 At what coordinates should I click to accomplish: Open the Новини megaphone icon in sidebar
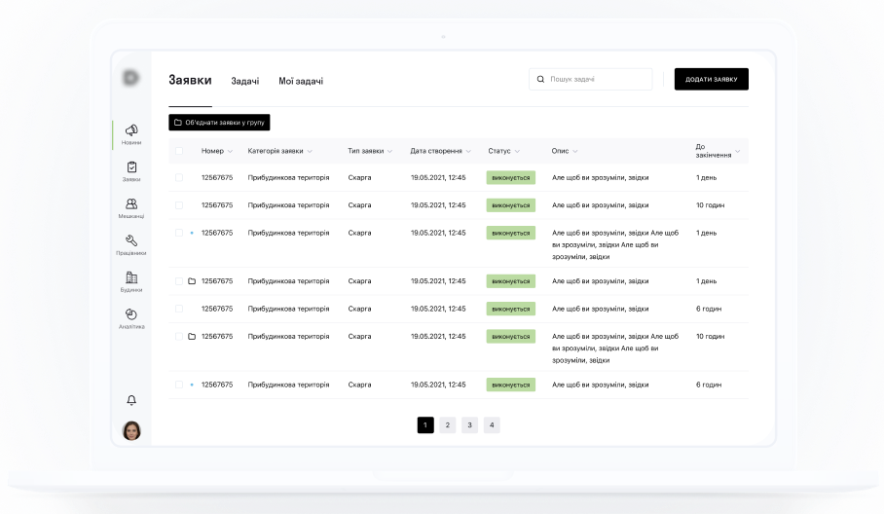point(131,130)
